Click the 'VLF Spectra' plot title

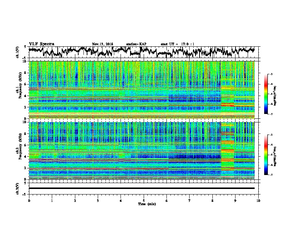(42, 44)
